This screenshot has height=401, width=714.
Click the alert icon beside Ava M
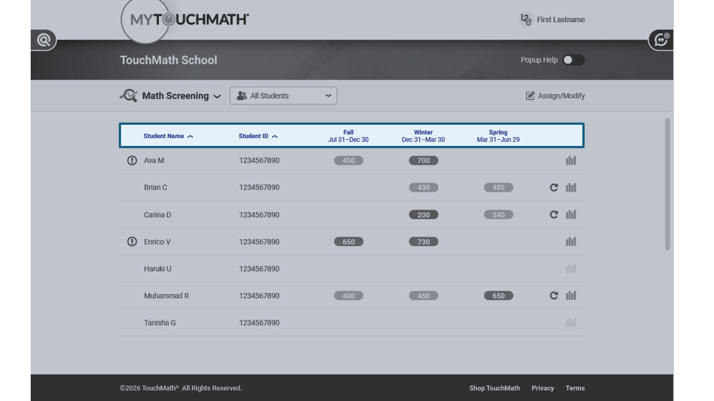tap(132, 160)
